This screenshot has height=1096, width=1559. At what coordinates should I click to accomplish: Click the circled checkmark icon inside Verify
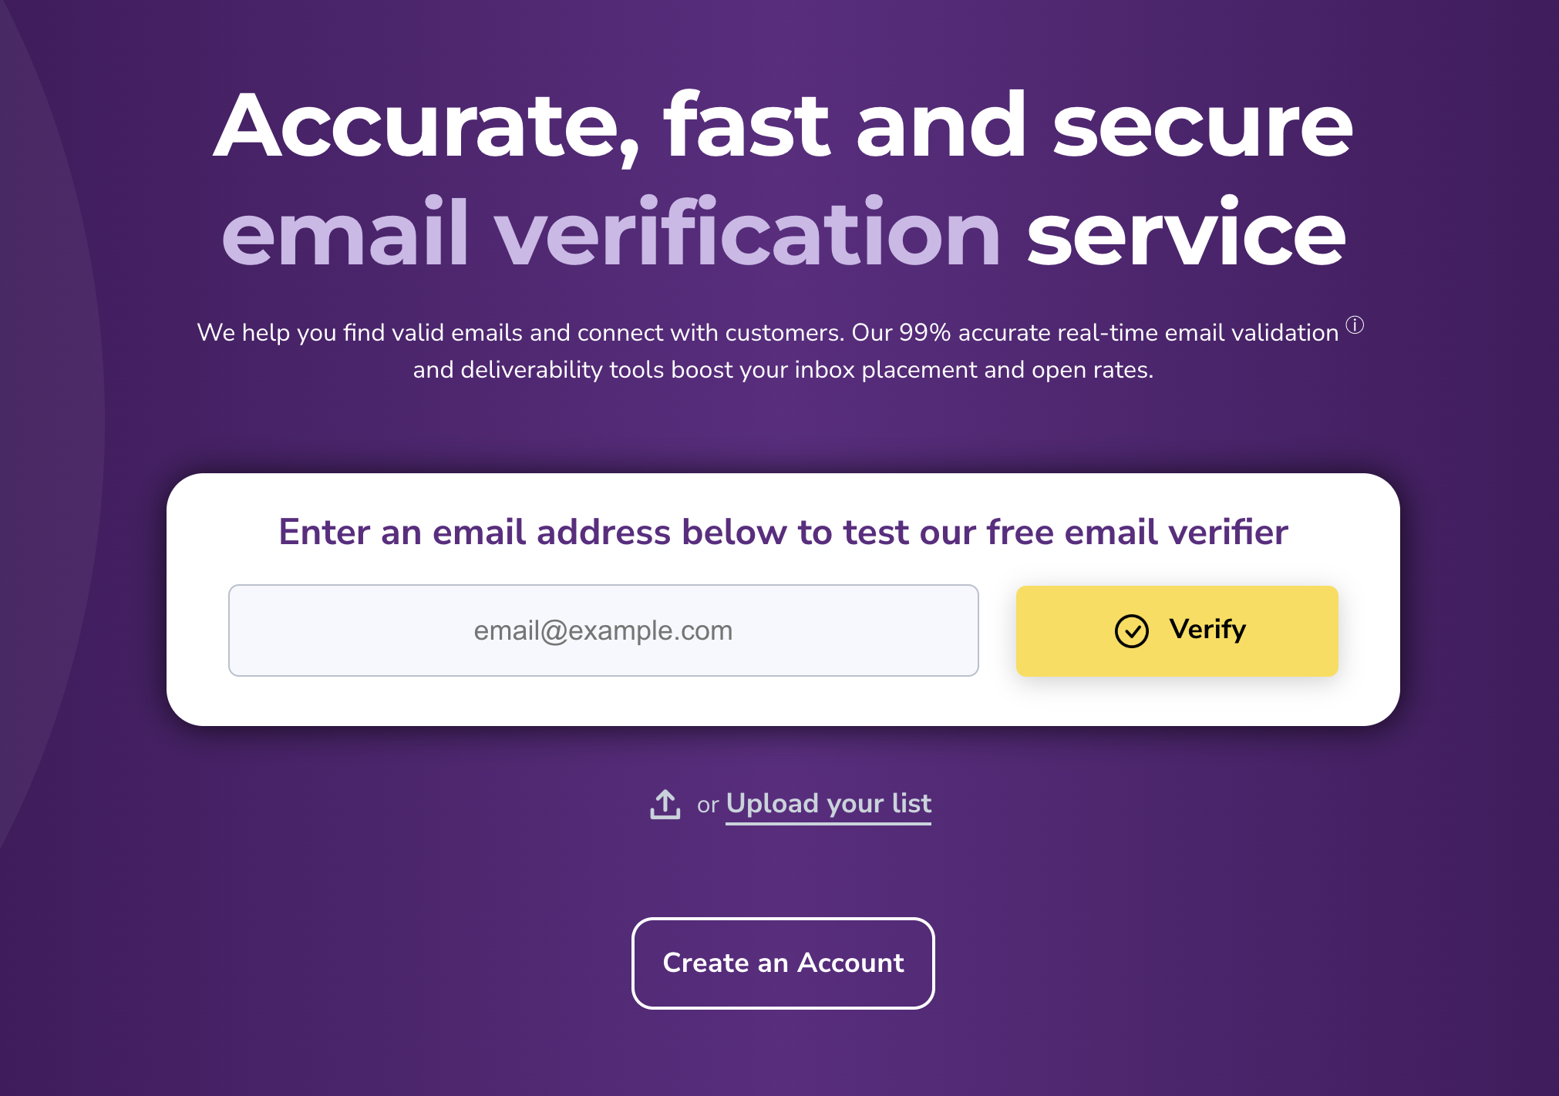pyautogui.click(x=1131, y=631)
